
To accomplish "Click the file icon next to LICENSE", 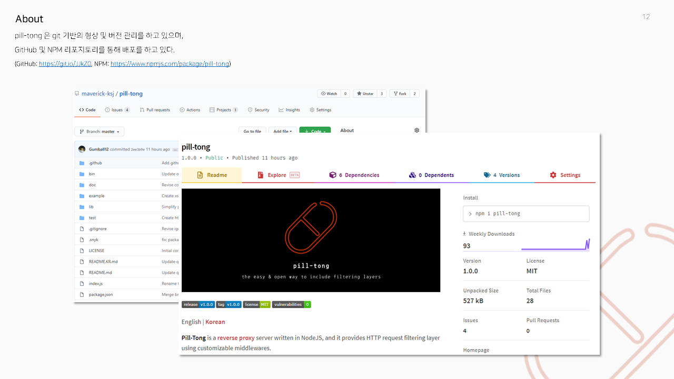I will [x=82, y=251].
